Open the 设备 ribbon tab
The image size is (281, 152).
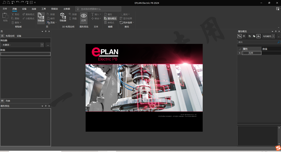(x=24, y=9)
